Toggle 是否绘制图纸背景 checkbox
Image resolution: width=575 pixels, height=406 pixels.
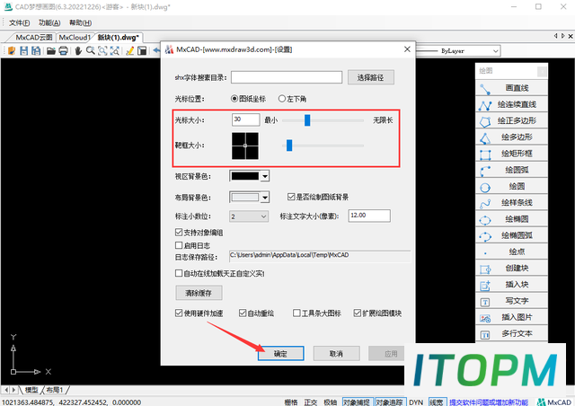point(291,197)
